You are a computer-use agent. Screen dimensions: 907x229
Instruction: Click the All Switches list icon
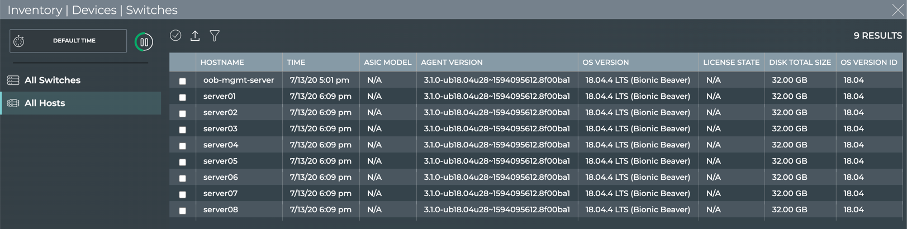tap(13, 80)
